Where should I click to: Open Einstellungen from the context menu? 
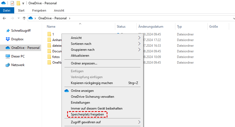click(x=103, y=103)
